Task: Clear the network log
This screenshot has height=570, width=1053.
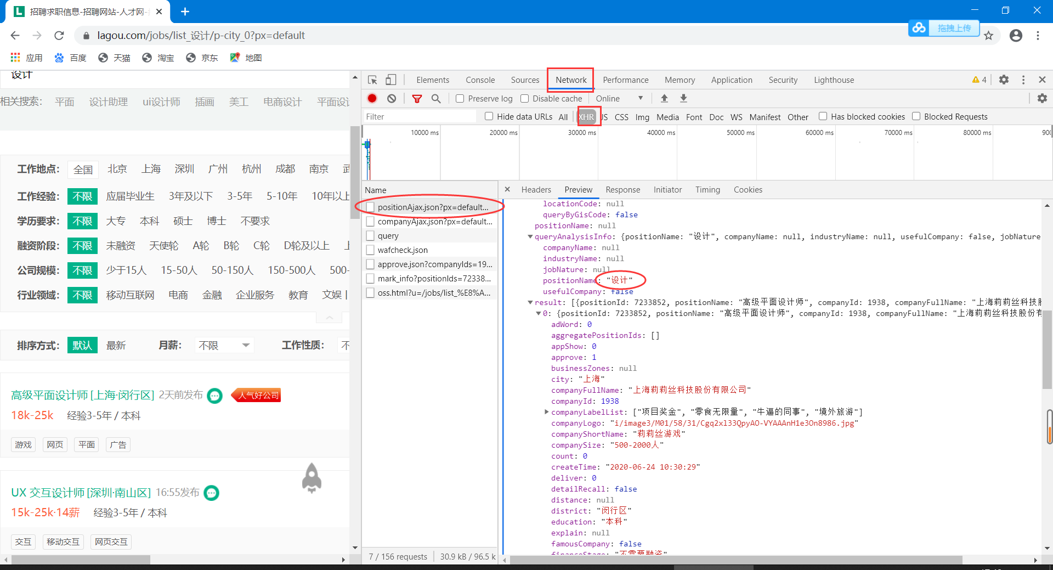Action: (392, 99)
